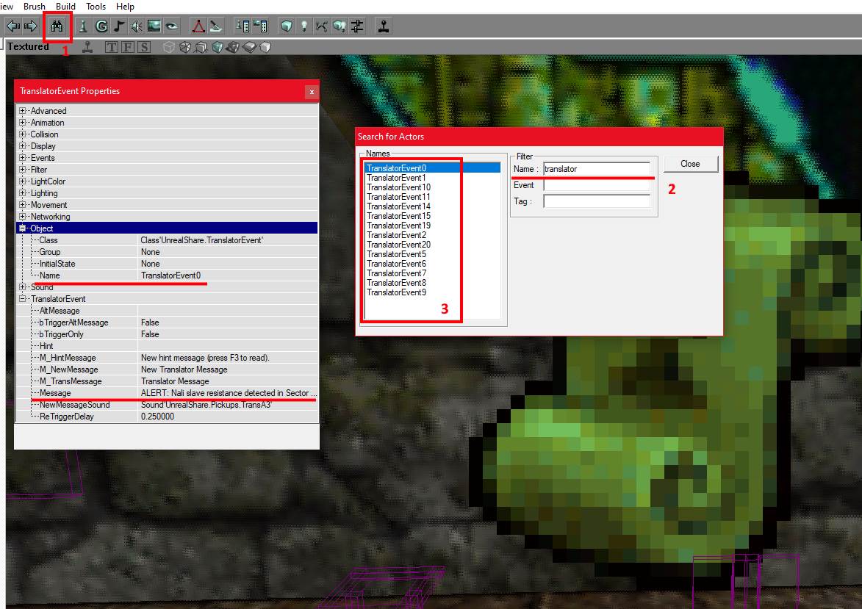Open the Texture browser landscape icon

pyautogui.click(x=154, y=26)
